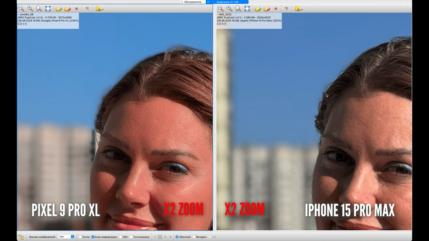Click the color-squares delete icon in left toolbar
The height and width of the screenshot is (241, 429).
point(87,9)
